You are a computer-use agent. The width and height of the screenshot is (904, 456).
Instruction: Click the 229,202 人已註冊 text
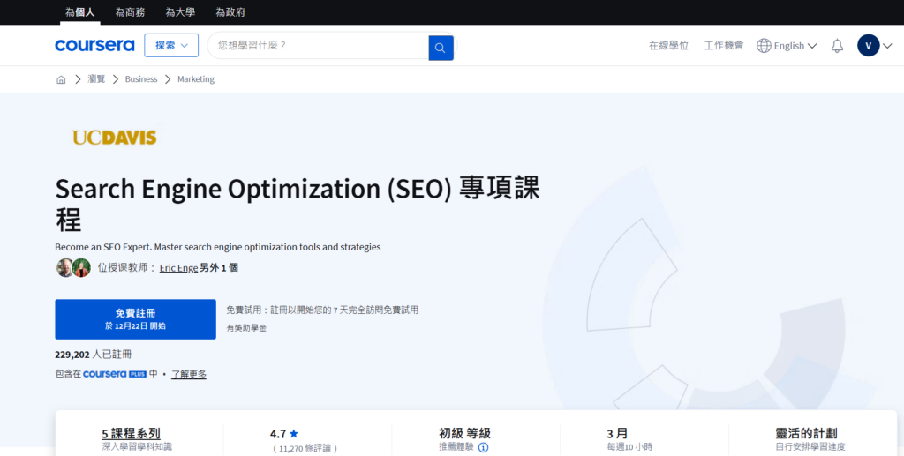[94, 355]
